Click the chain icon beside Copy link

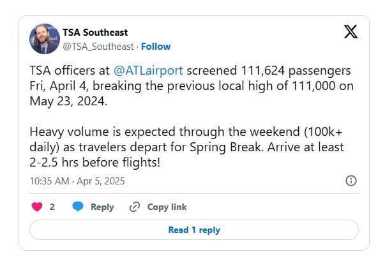(134, 207)
